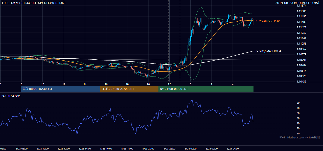Click price axis value 1.11586

point(302,11)
